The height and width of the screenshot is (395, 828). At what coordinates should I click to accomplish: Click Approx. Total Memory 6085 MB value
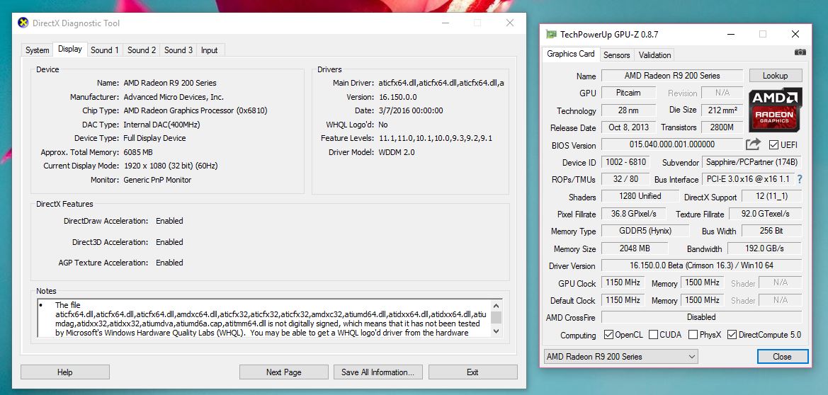[138, 152]
